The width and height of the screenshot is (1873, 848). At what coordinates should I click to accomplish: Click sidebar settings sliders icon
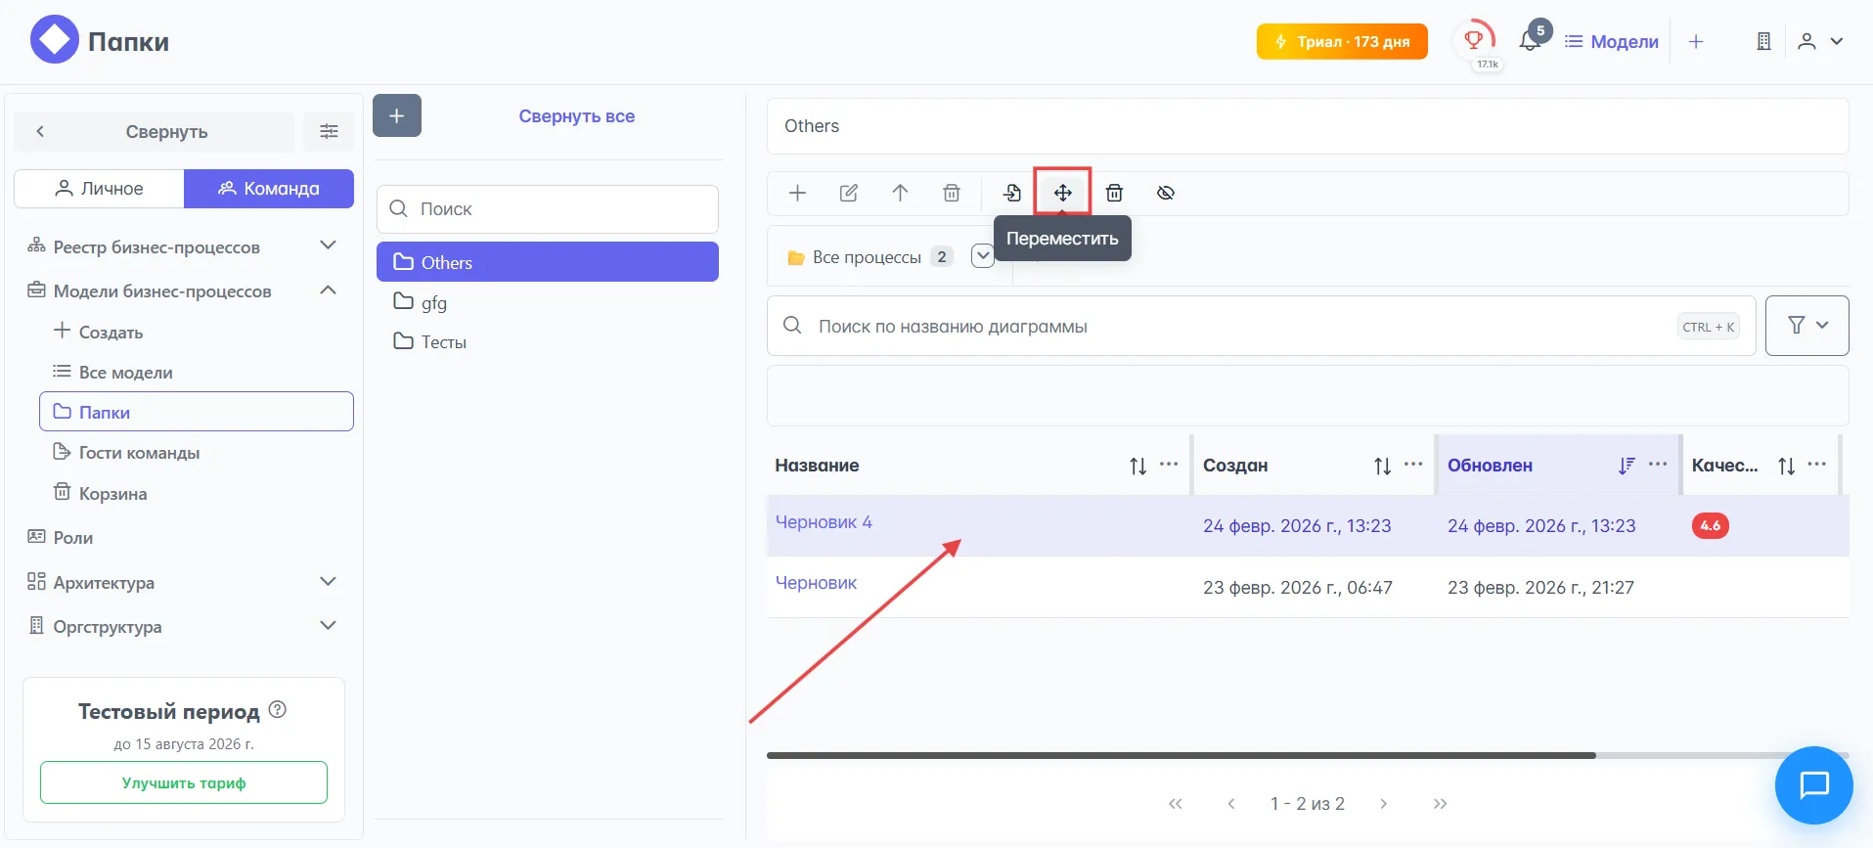coord(329,131)
